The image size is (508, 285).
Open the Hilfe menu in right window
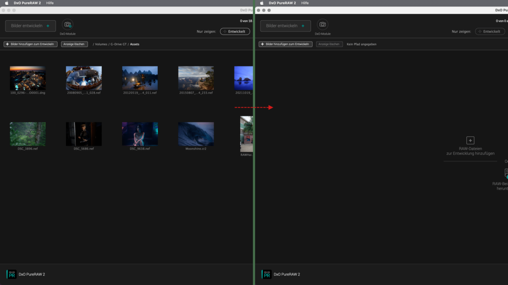point(305,3)
